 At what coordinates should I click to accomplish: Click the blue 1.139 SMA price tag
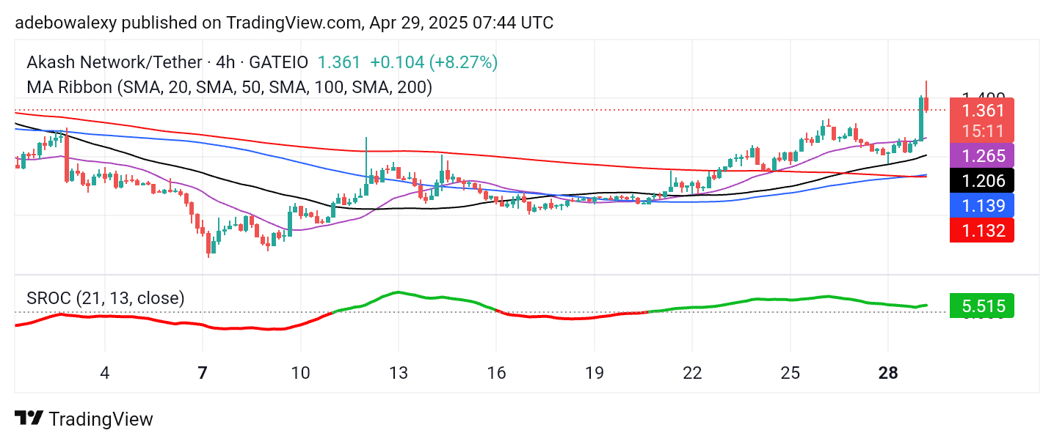(x=982, y=205)
